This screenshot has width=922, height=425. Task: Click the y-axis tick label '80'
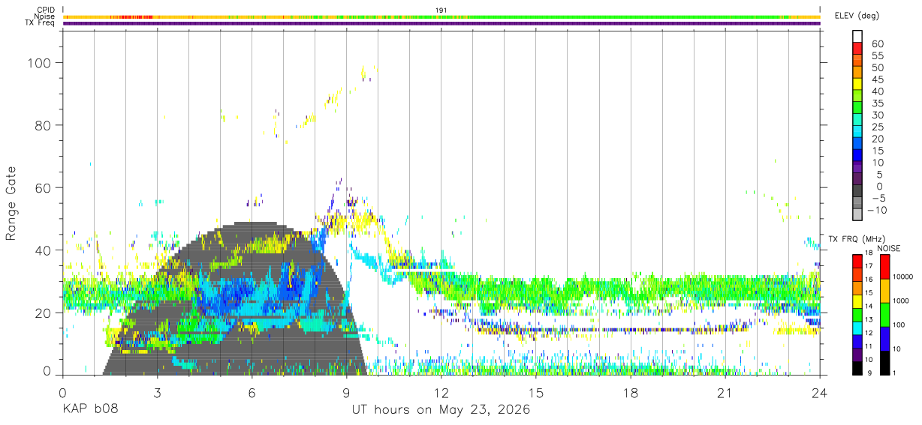[44, 125]
